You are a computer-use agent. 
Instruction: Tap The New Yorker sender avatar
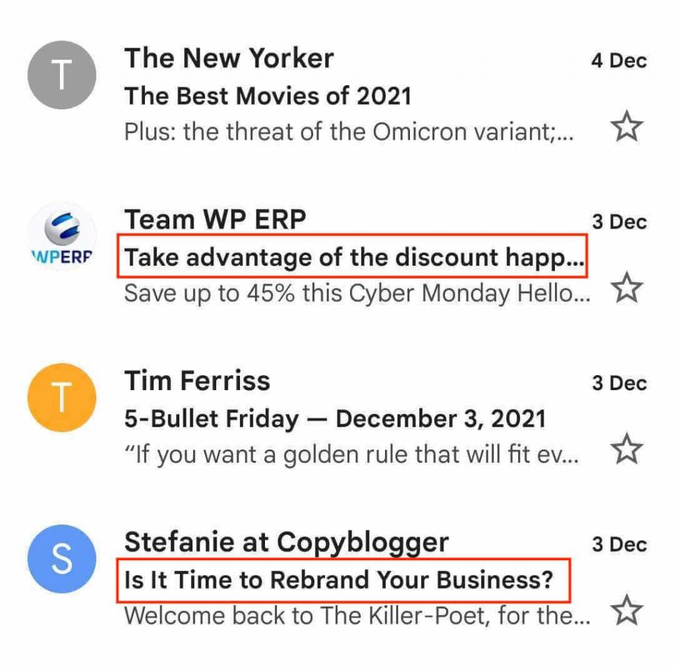61,75
